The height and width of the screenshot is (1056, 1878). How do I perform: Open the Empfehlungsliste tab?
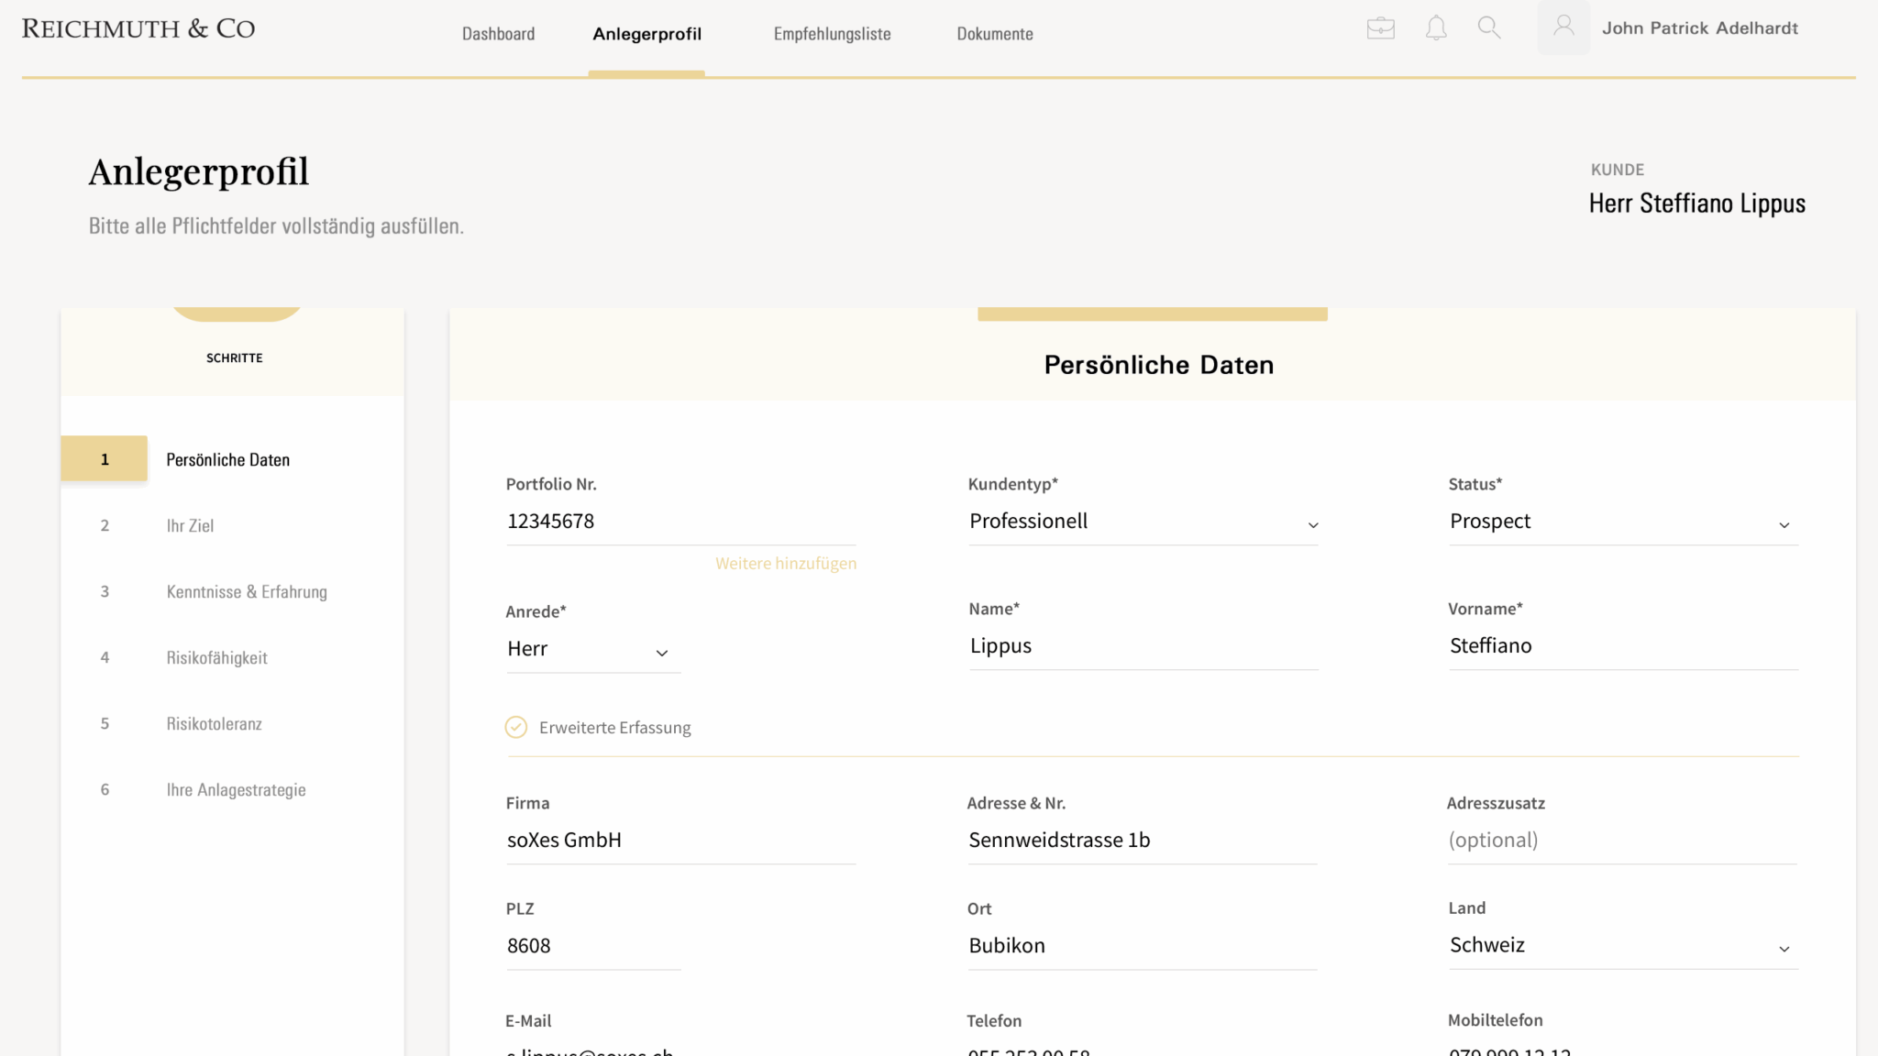click(x=832, y=34)
